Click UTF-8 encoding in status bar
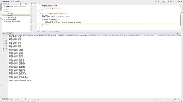 169,101
